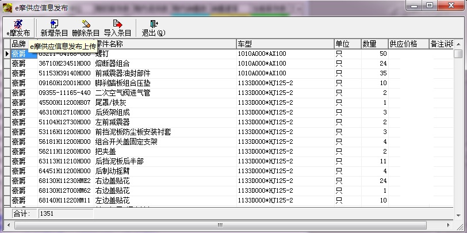Screen dimensions: 467x233
Task: Select part name 后制动摇臂
Action: 113,171
